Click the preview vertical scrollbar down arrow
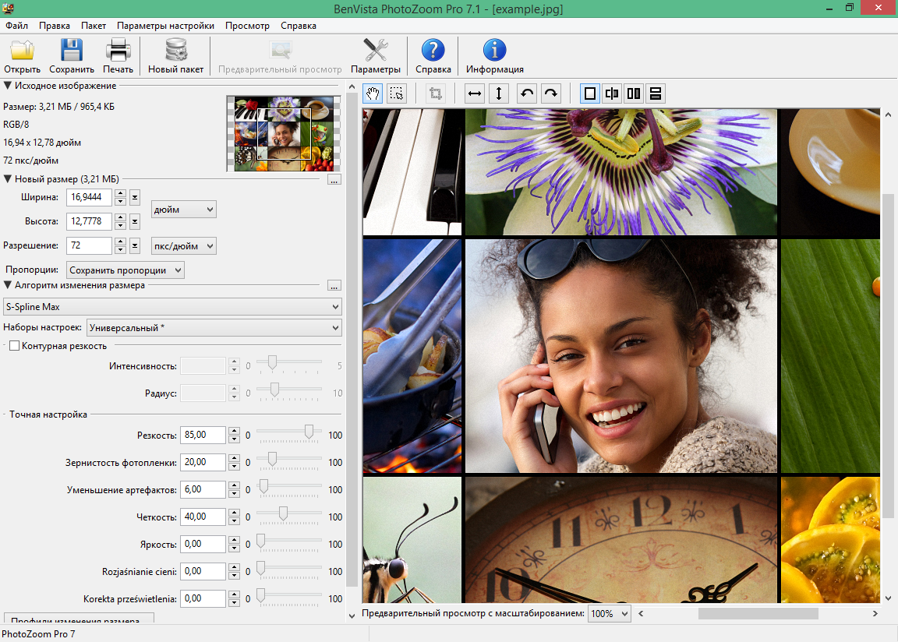The height and width of the screenshot is (642, 898). pyautogui.click(x=889, y=598)
